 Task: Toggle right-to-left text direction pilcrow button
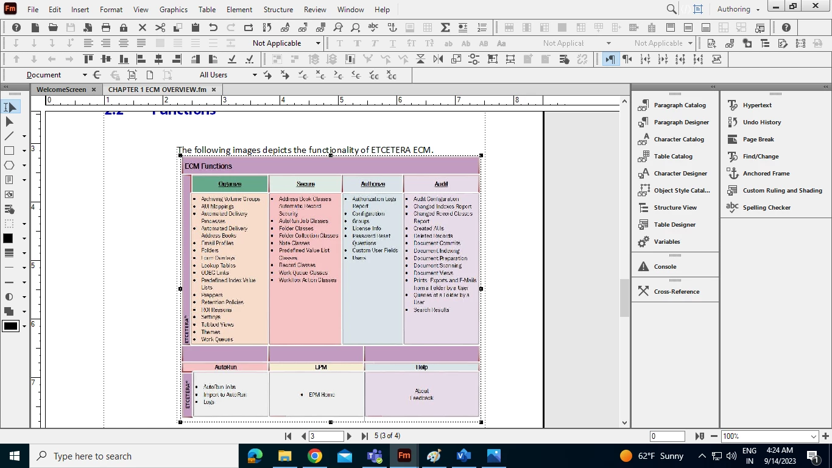pos(627,59)
